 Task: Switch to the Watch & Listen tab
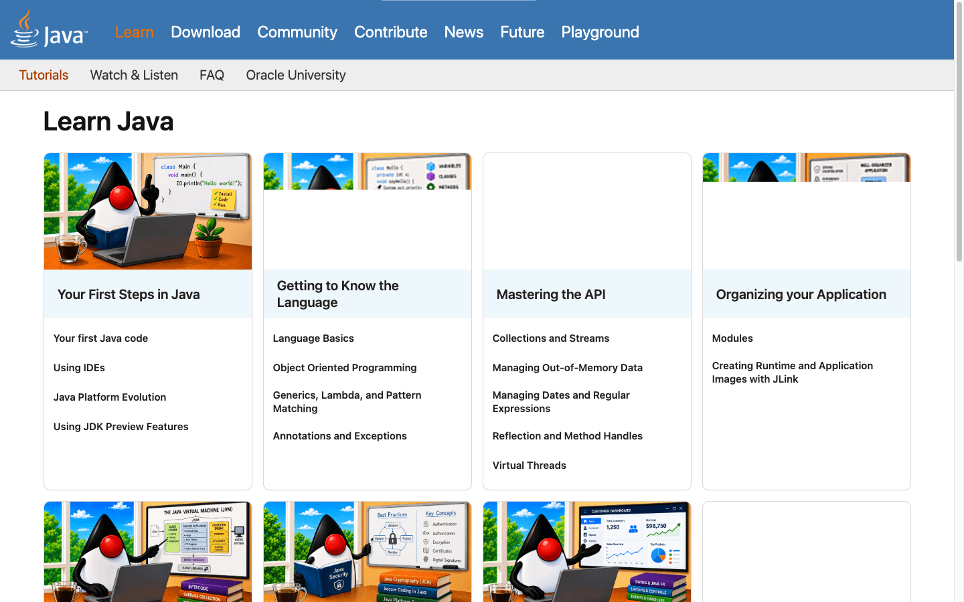pos(134,75)
